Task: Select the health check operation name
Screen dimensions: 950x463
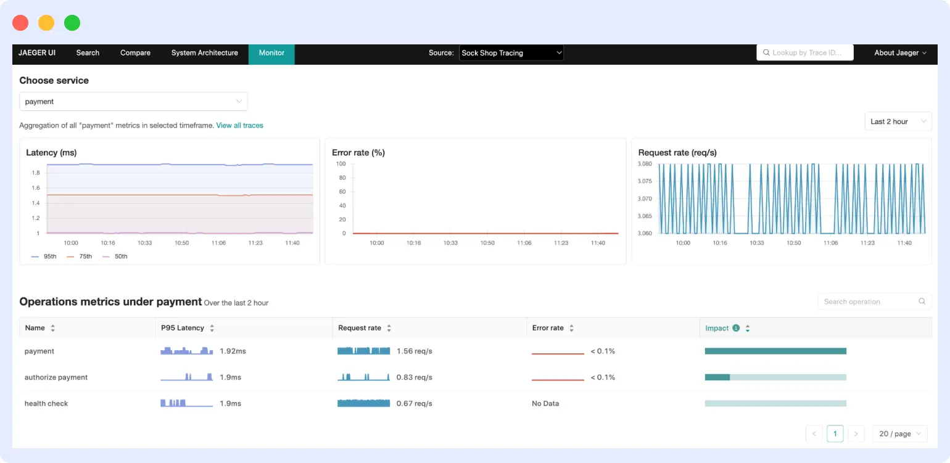Action: click(x=46, y=404)
